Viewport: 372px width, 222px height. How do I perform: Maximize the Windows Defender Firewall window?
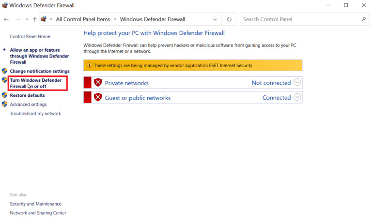346,5
